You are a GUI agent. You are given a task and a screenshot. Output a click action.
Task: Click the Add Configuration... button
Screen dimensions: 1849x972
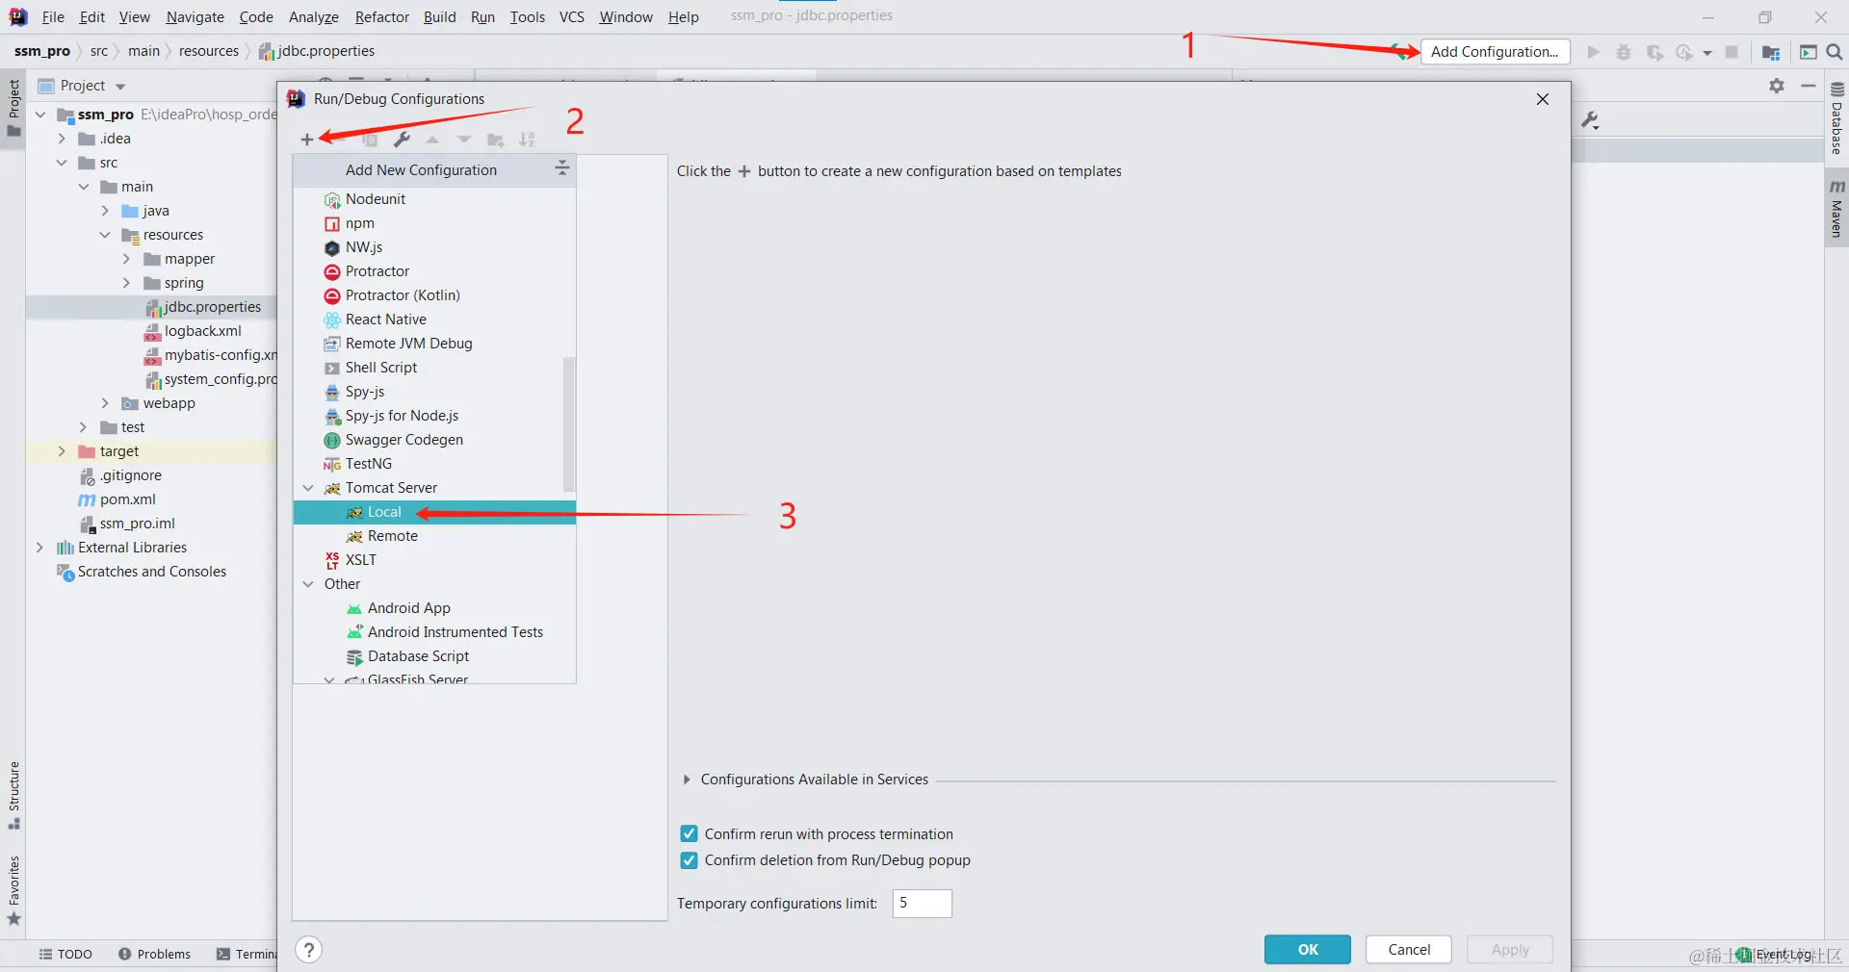pos(1495,52)
